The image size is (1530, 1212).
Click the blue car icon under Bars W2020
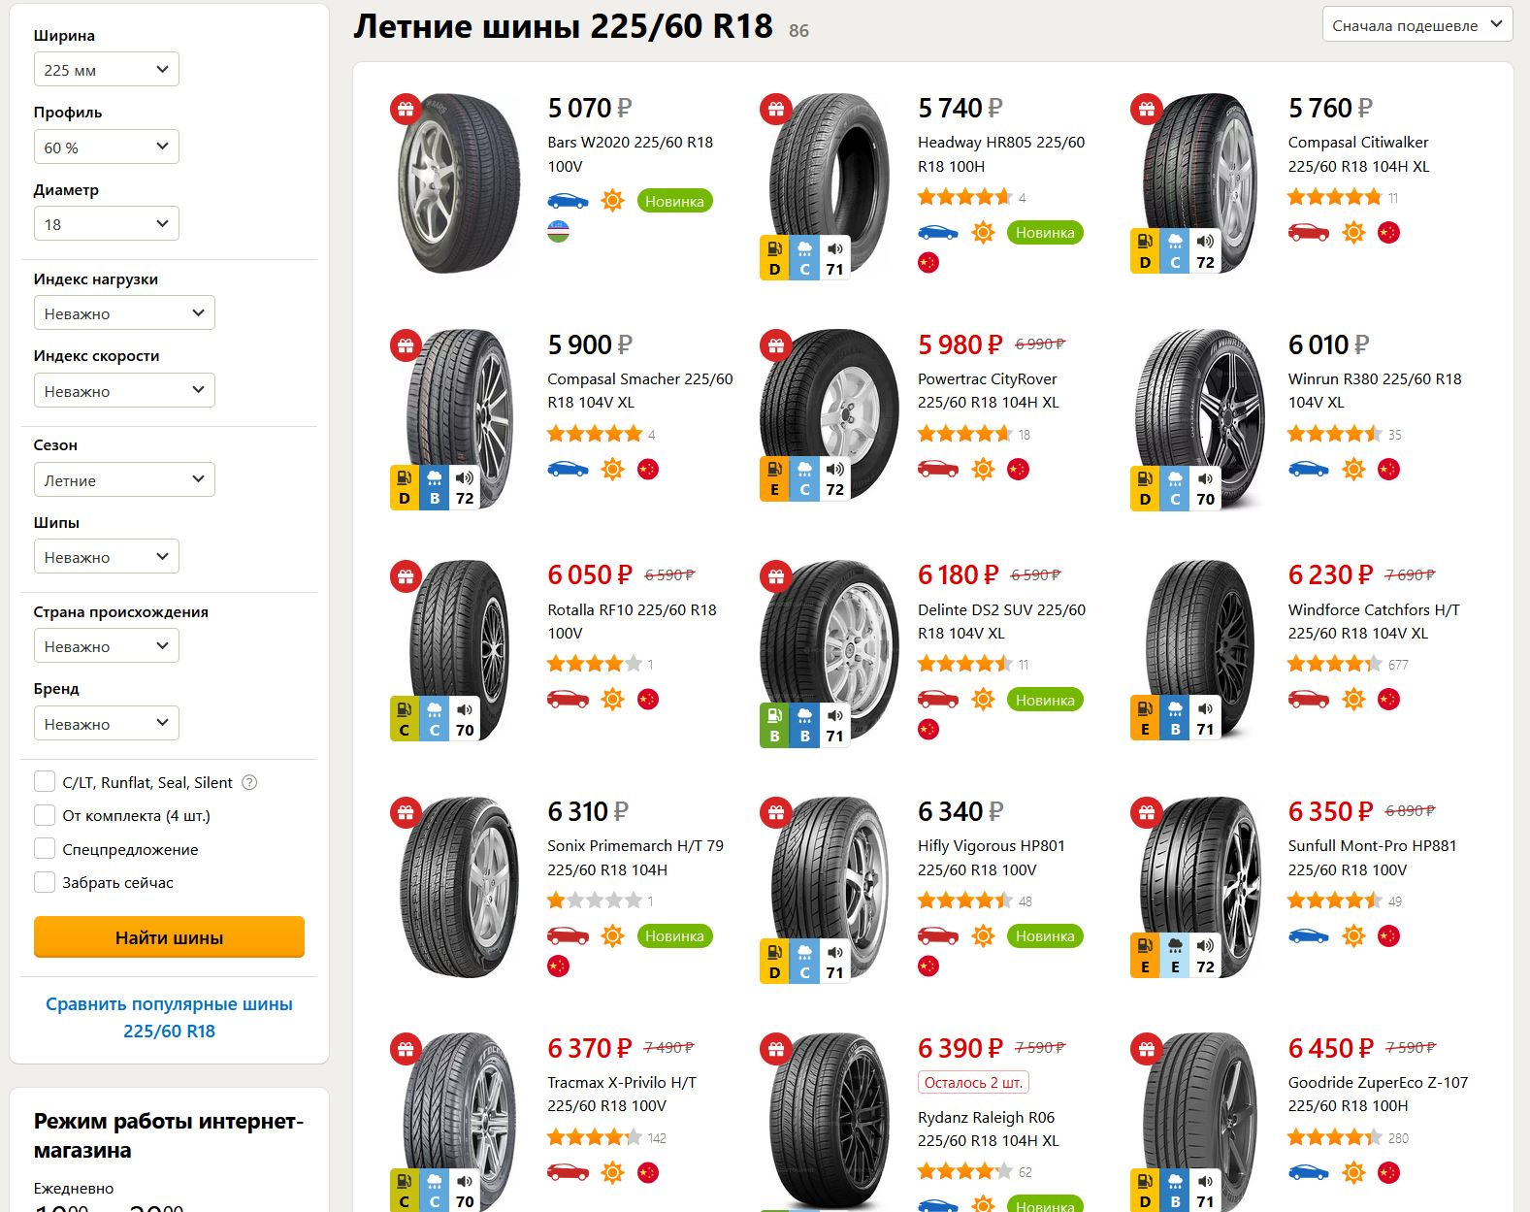click(568, 202)
